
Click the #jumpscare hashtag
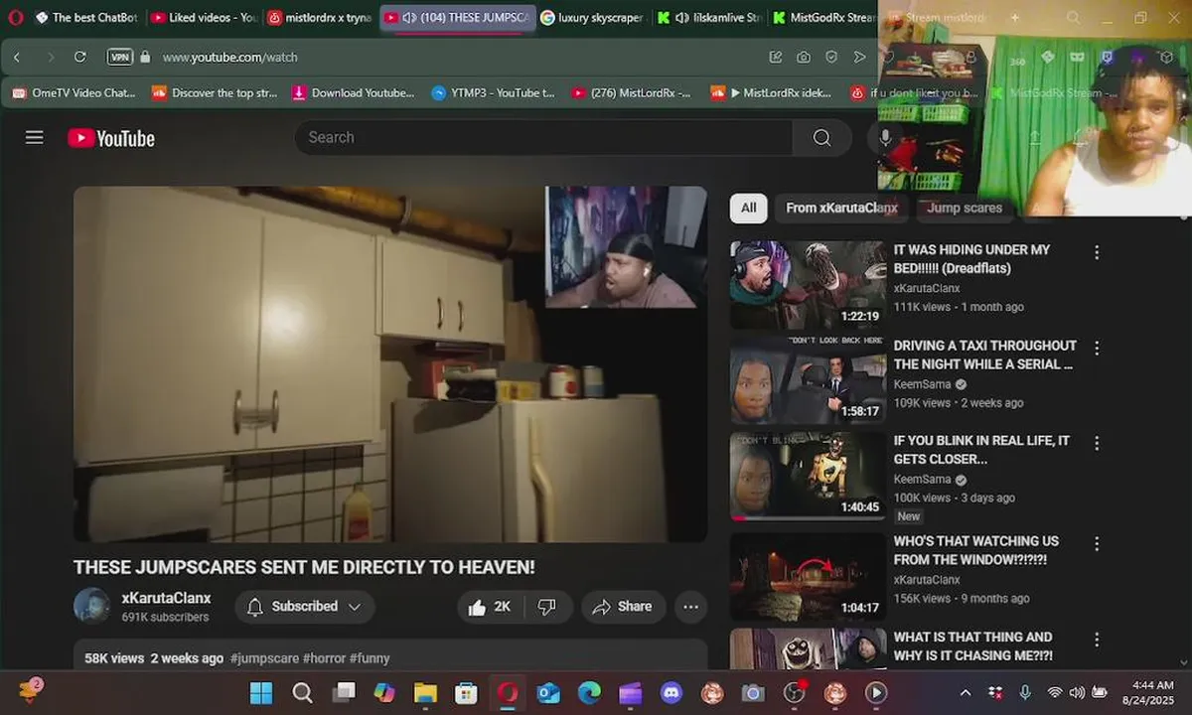coord(264,658)
